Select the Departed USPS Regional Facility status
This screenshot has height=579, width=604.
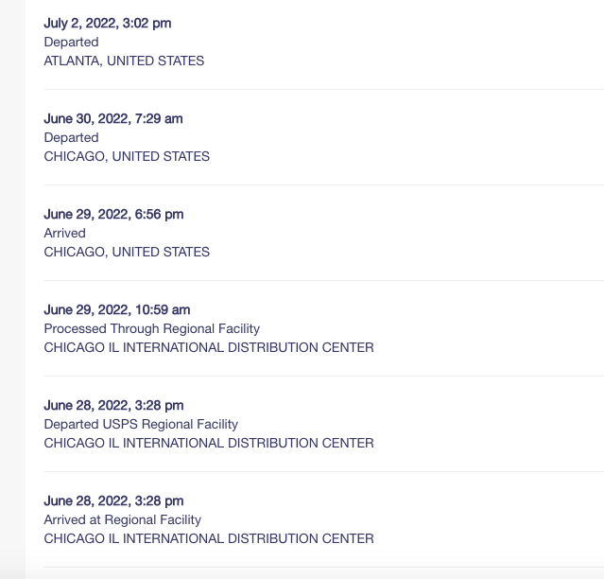[141, 424]
